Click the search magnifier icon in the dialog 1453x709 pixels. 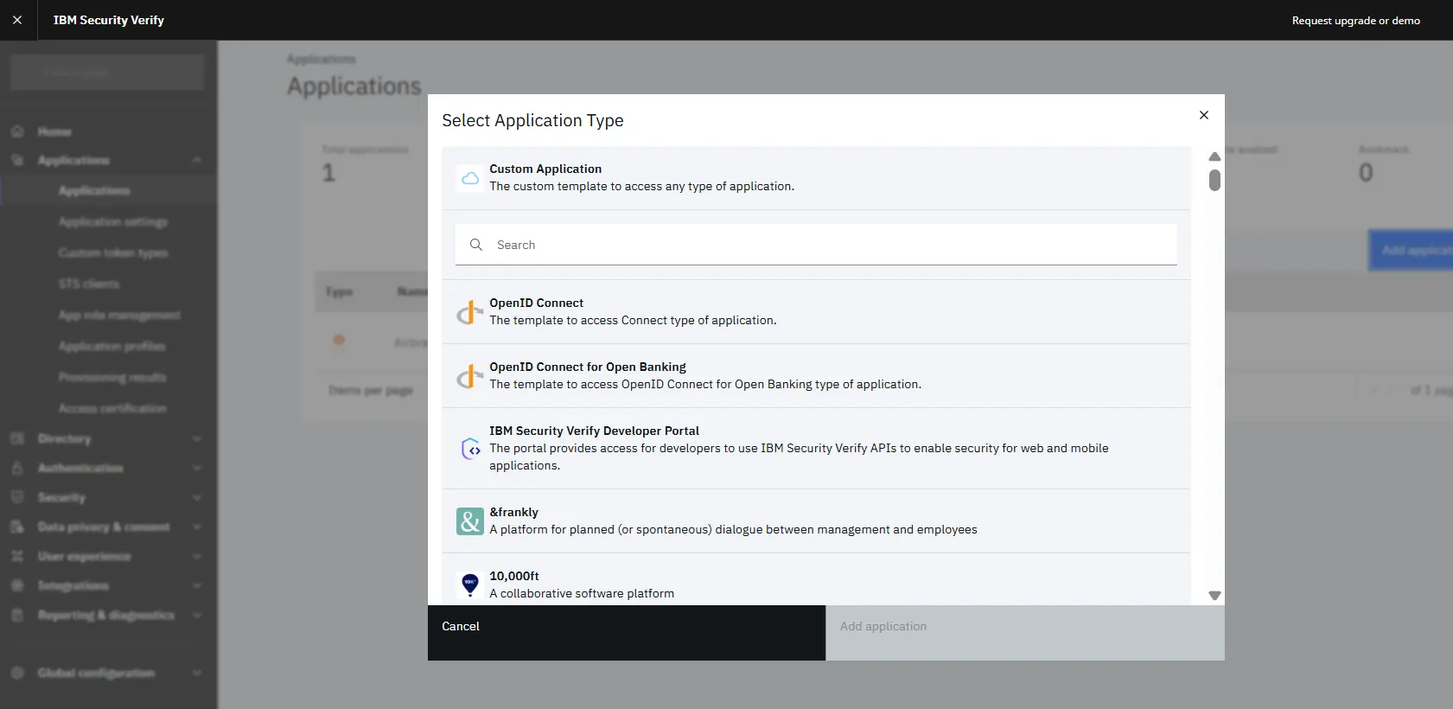[476, 245]
